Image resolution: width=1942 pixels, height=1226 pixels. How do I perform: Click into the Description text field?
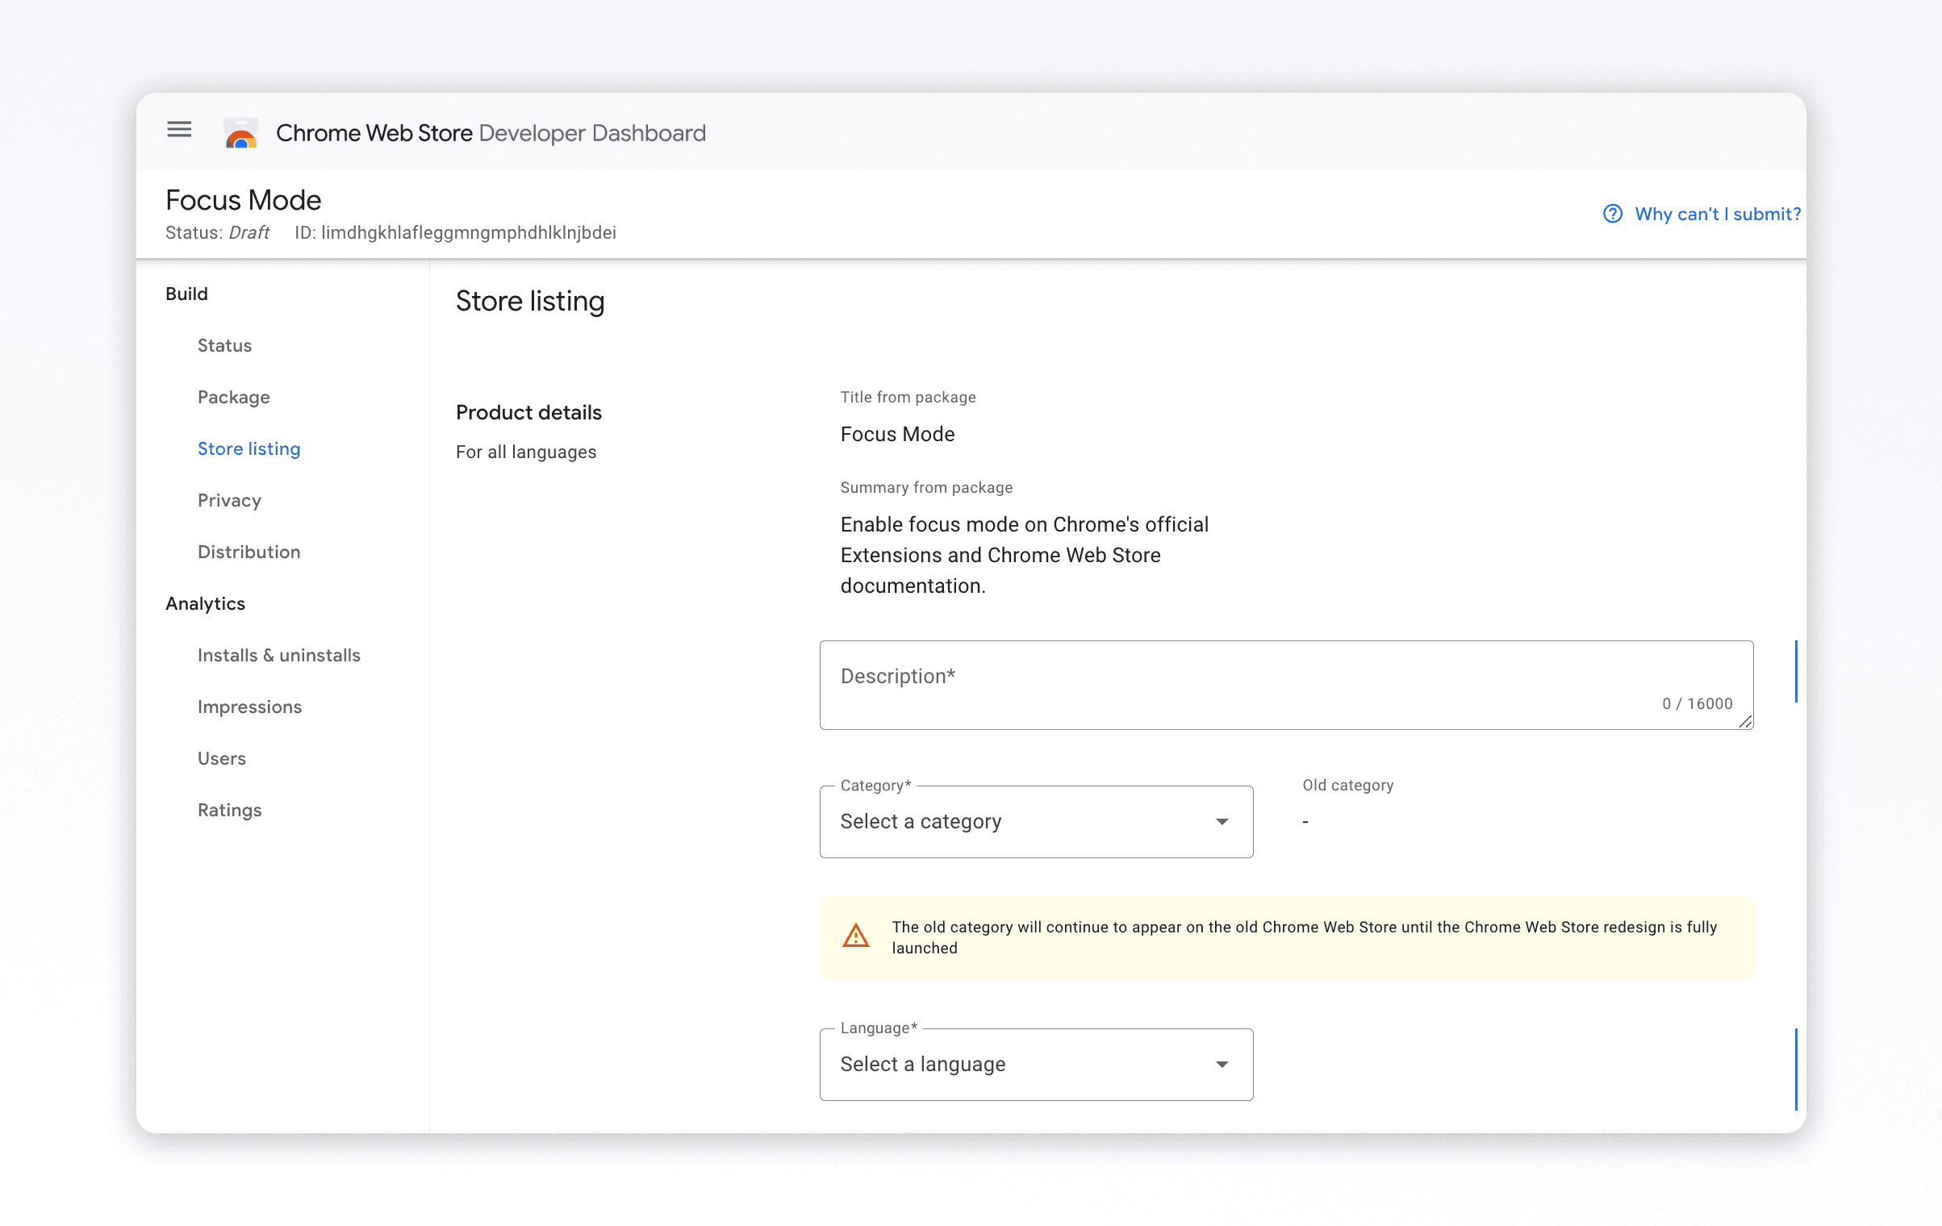(1286, 685)
